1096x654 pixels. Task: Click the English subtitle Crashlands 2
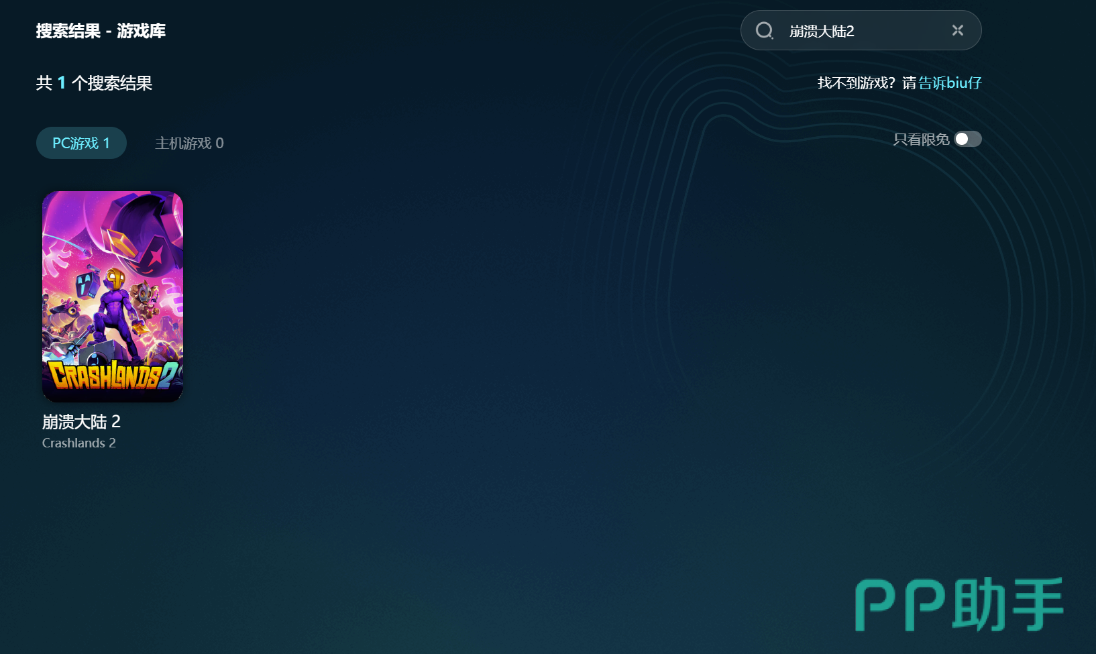tap(79, 443)
